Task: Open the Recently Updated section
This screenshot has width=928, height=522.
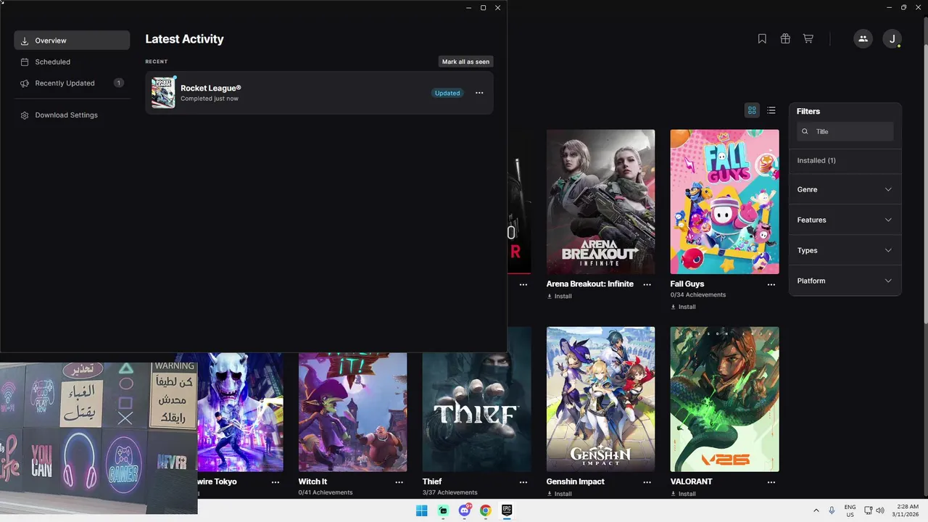Action: [x=72, y=83]
